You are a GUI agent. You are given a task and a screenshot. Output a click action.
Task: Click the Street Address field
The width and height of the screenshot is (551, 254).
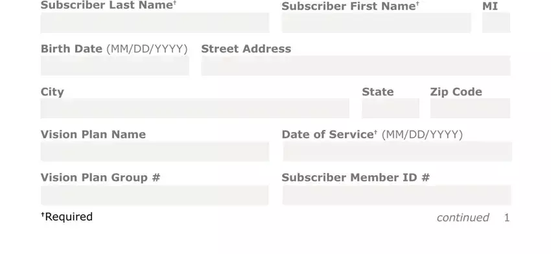coord(356,65)
